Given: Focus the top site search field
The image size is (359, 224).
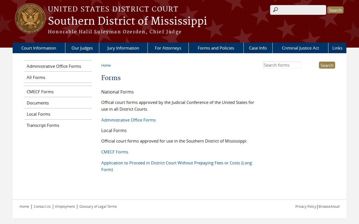Looking at the screenshot, I should tap(298, 10).
